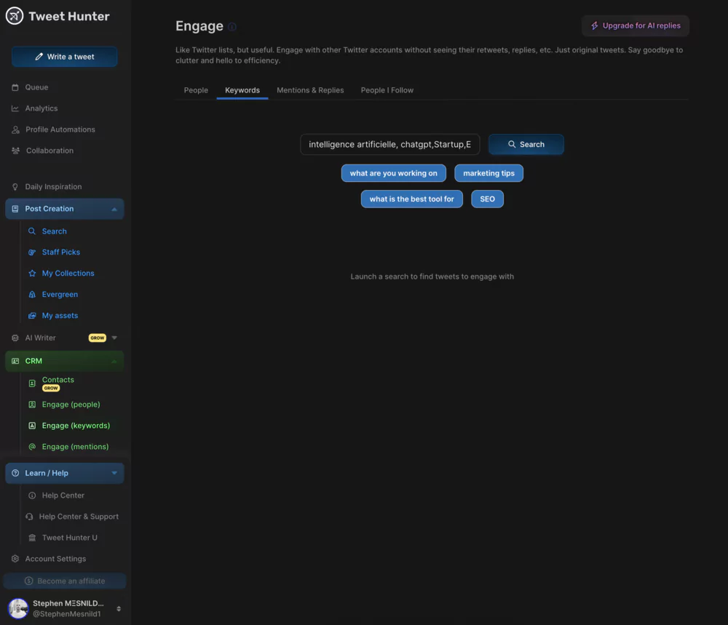The height and width of the screenshot is (625, 728).
Task: Click the GROW badge beside AI Writer
Action: (x=98, y=338)
